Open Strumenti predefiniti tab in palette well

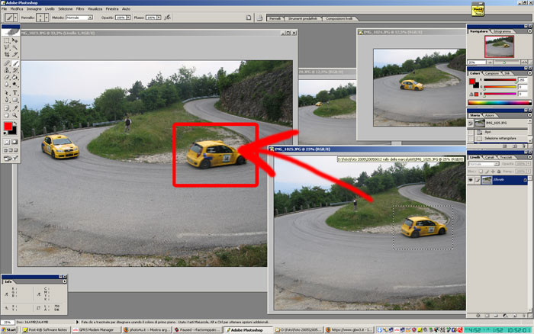(302, 18)
